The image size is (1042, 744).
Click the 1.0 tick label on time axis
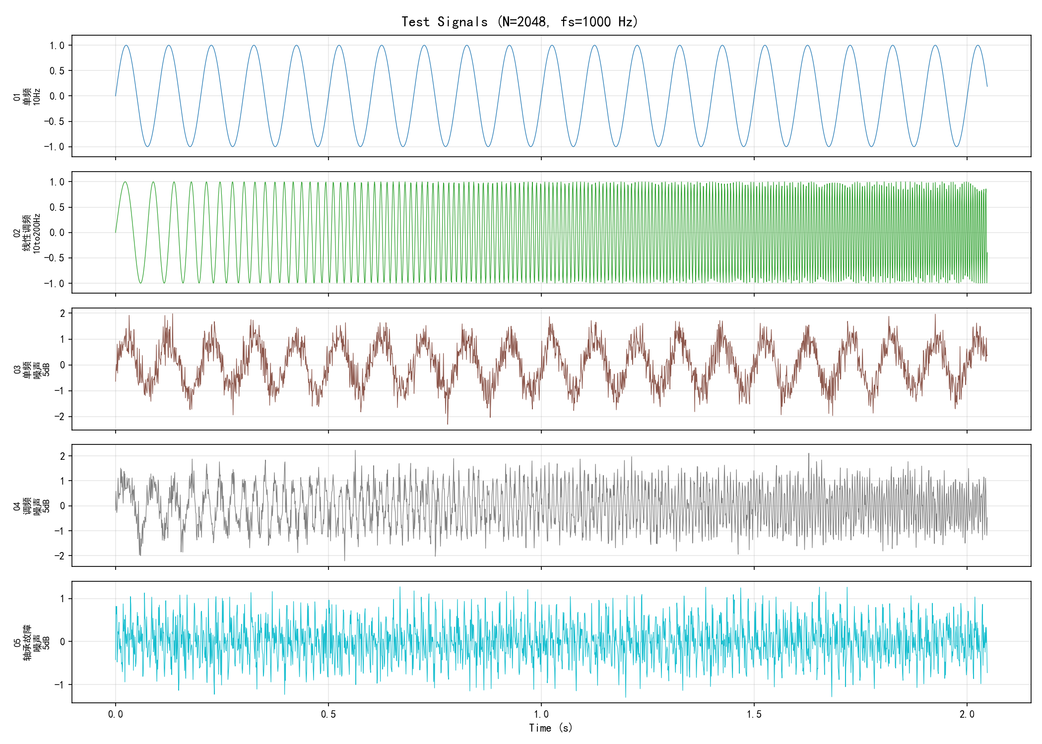click(541, 714)
